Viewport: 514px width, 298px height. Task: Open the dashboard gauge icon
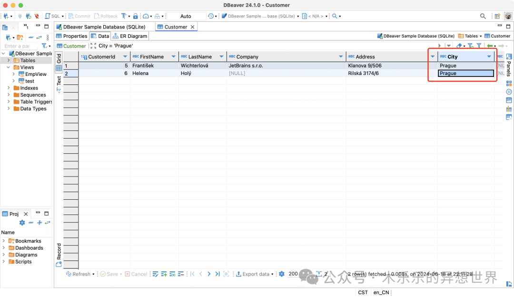click(146, 16)
